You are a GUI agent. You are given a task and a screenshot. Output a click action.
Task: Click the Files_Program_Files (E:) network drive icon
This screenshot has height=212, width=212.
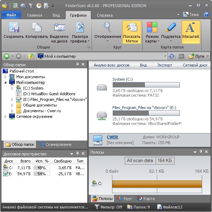(x=102, y=116)
